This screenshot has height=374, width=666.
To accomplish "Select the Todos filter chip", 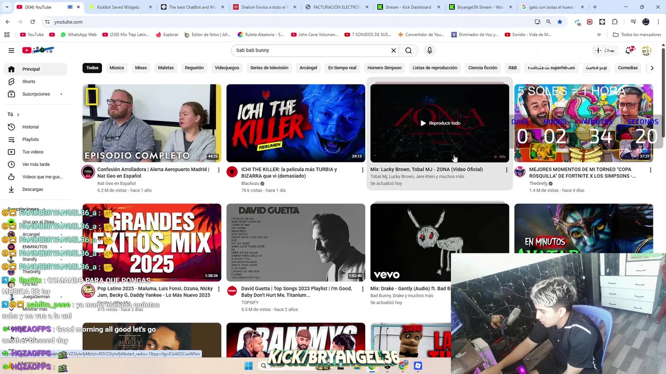I will (x=92, y=68).
